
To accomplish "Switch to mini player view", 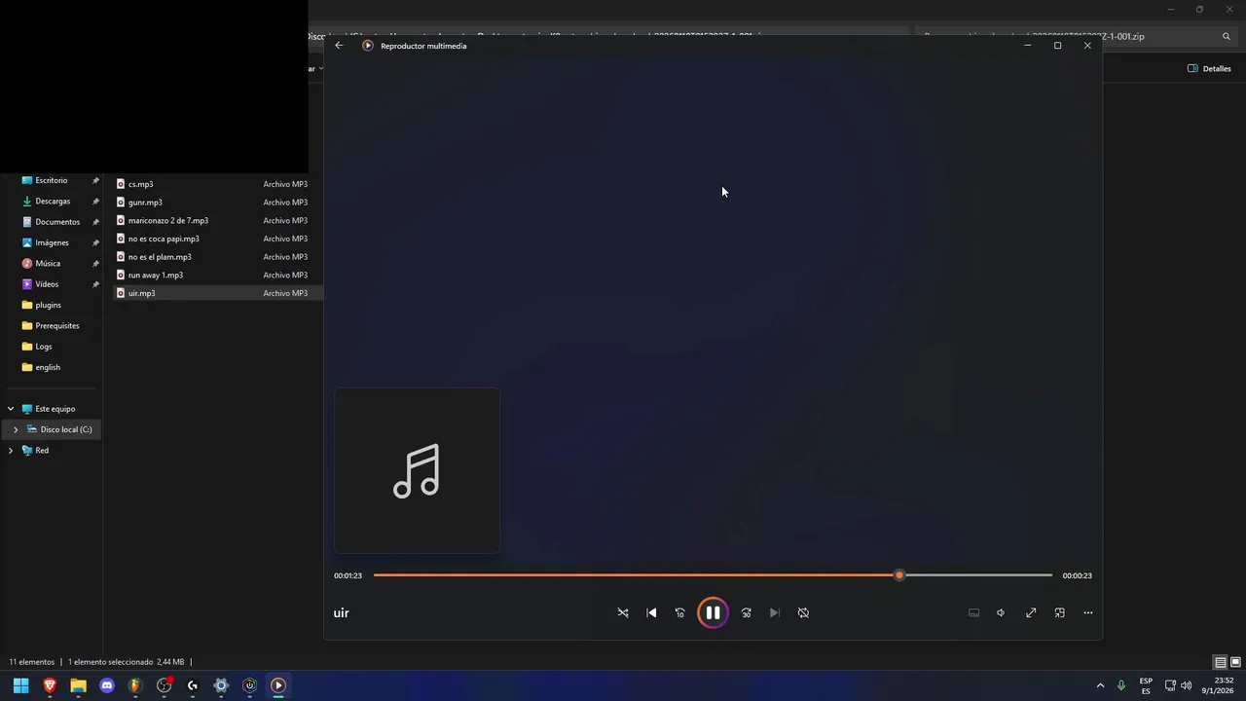I will (1060, 612).
